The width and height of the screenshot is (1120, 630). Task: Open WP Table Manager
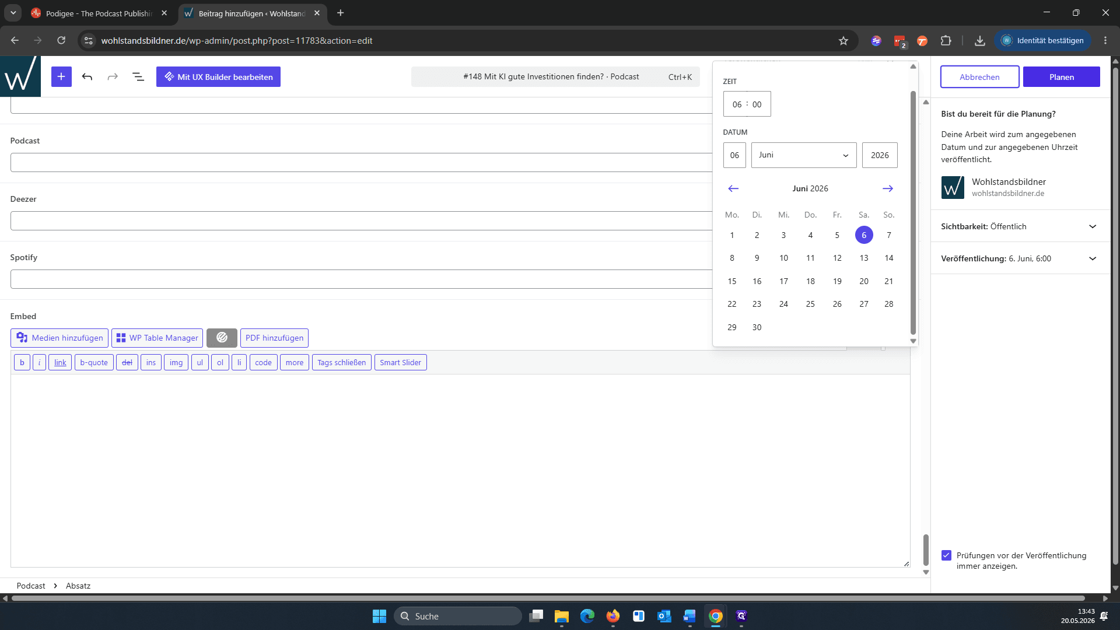(157, 338)
